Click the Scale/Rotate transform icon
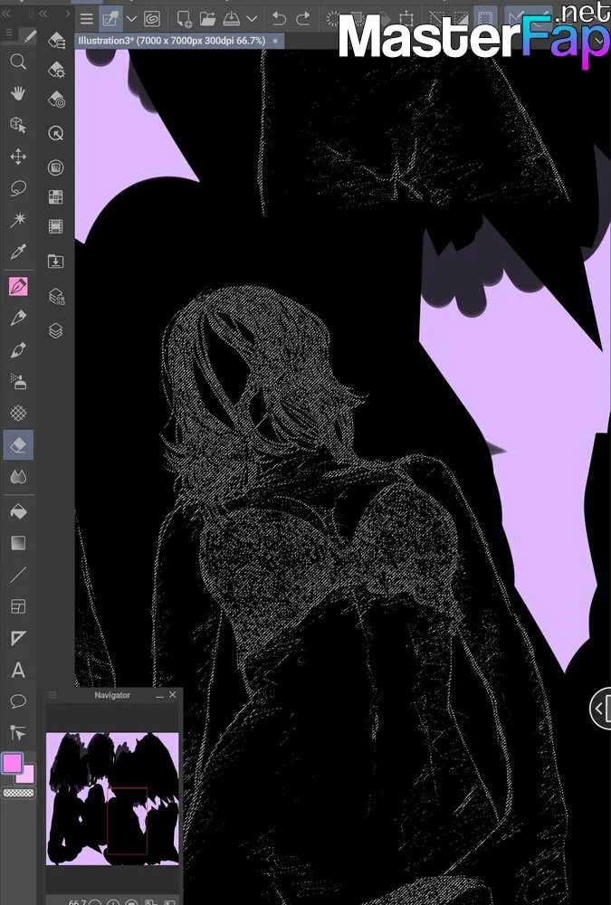611x905 pixels. tap(406, 18)
